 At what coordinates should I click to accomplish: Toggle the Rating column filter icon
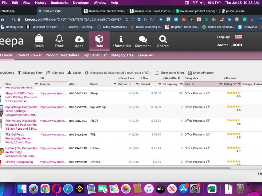[234, 84]
